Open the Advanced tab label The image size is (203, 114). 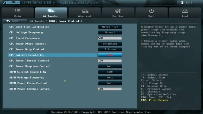(x=84, y=16)
